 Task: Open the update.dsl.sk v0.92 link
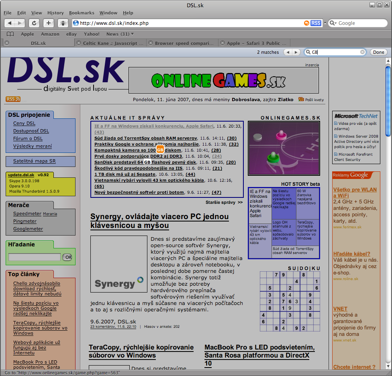(29, 175)
